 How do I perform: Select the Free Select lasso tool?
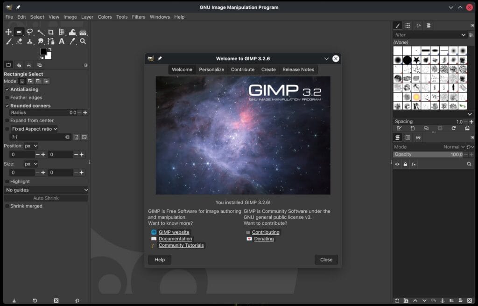pyautogui.click(x=29, y=32)
